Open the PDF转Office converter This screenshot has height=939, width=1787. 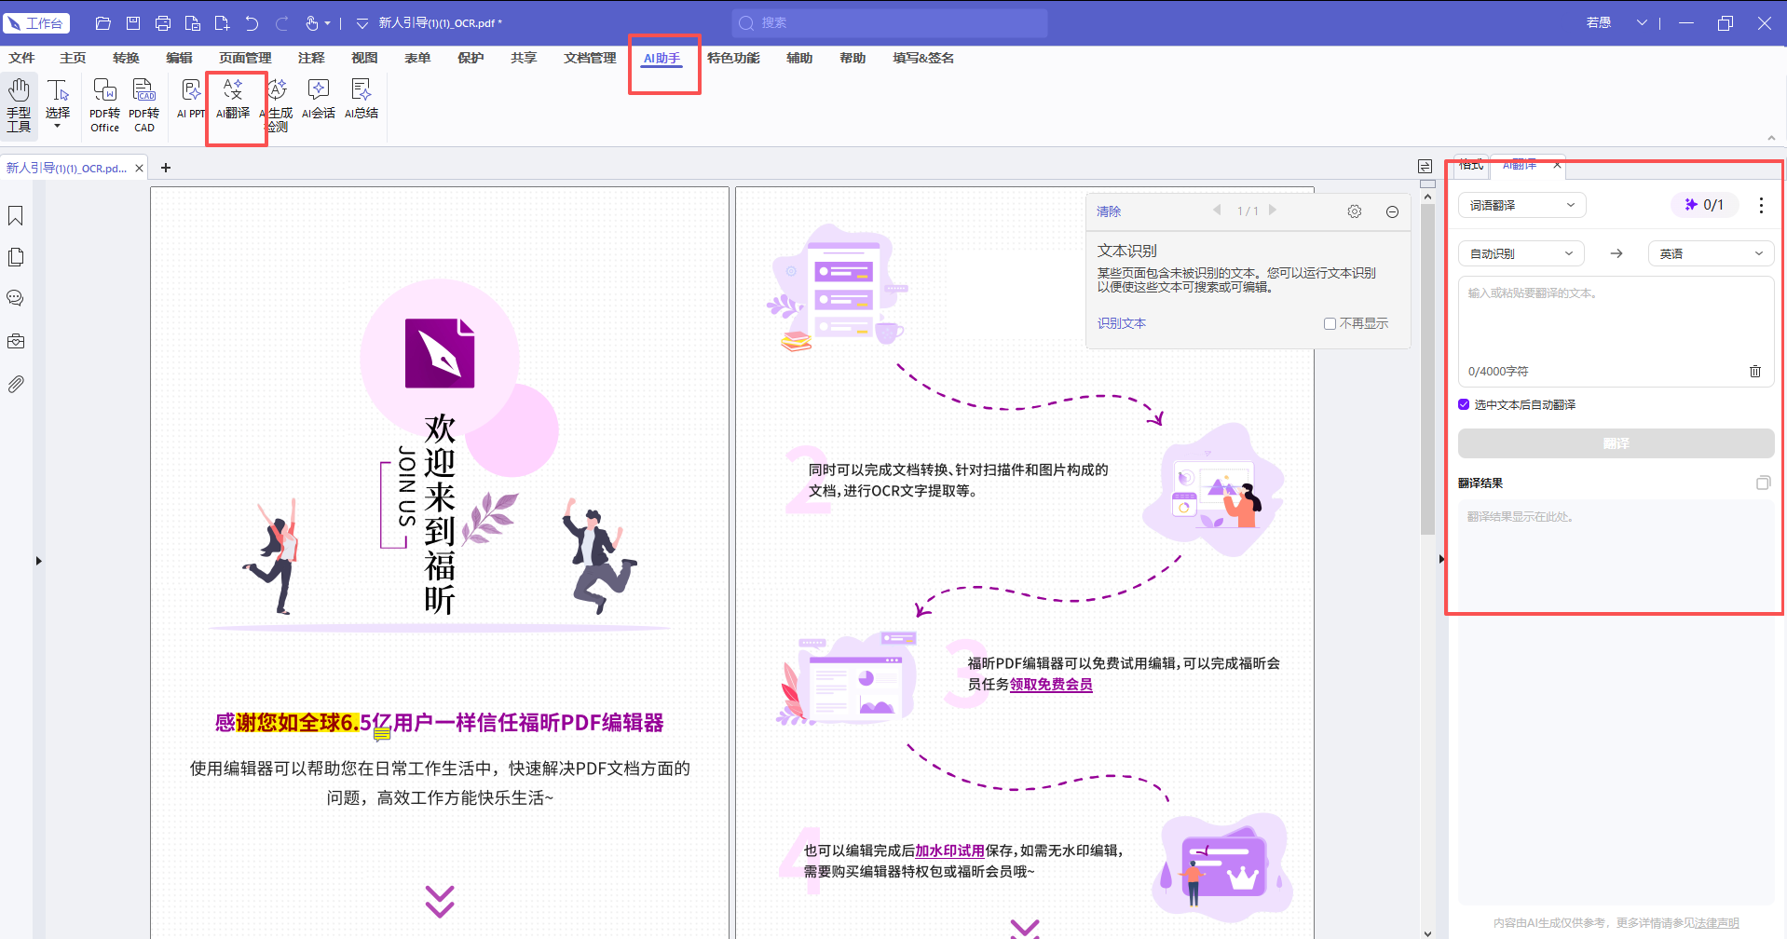point(104,104)
